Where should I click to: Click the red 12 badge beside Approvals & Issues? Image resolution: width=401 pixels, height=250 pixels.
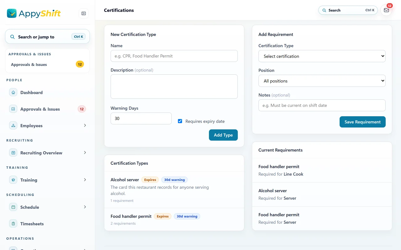coord(82,109)
